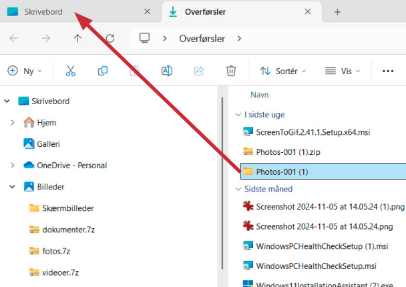Add a new tab with plus button
The image size is (406, 287).
337,12
